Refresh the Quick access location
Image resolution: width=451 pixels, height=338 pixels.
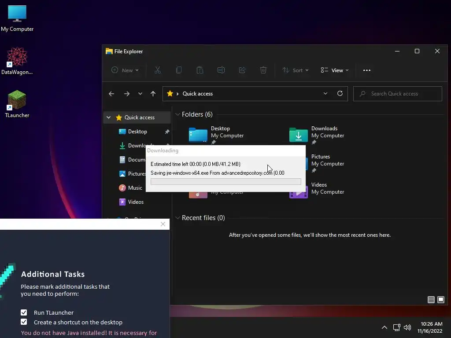coord(340,93)
